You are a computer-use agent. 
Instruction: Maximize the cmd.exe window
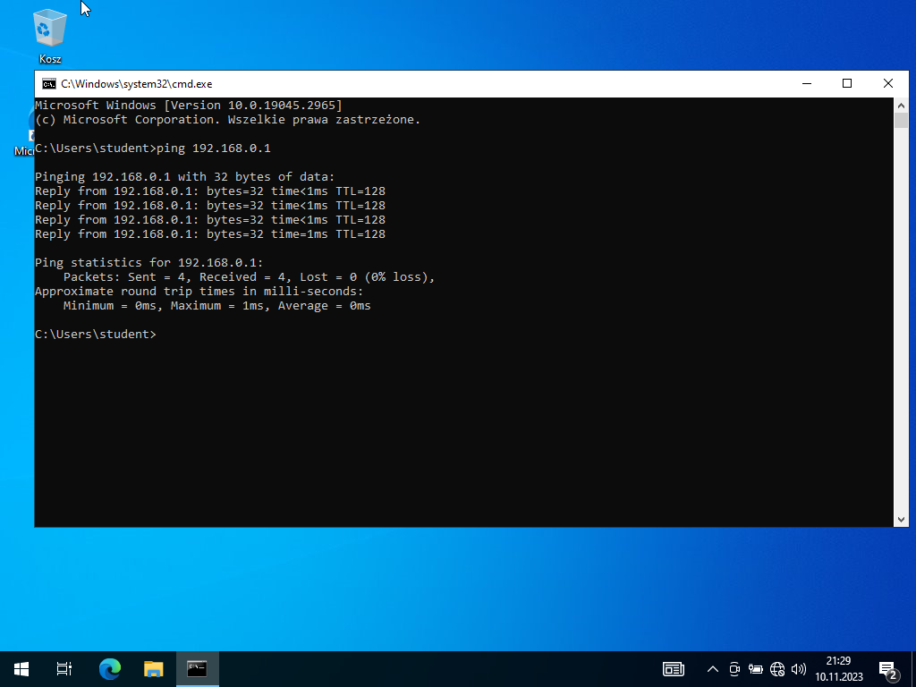847,83
